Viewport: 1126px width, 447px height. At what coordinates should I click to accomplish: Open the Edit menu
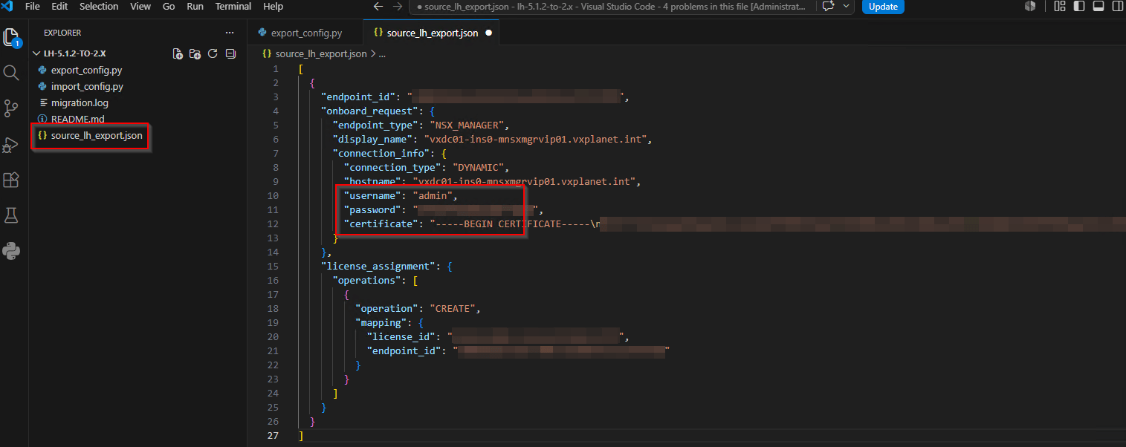(x=59, y=7)
